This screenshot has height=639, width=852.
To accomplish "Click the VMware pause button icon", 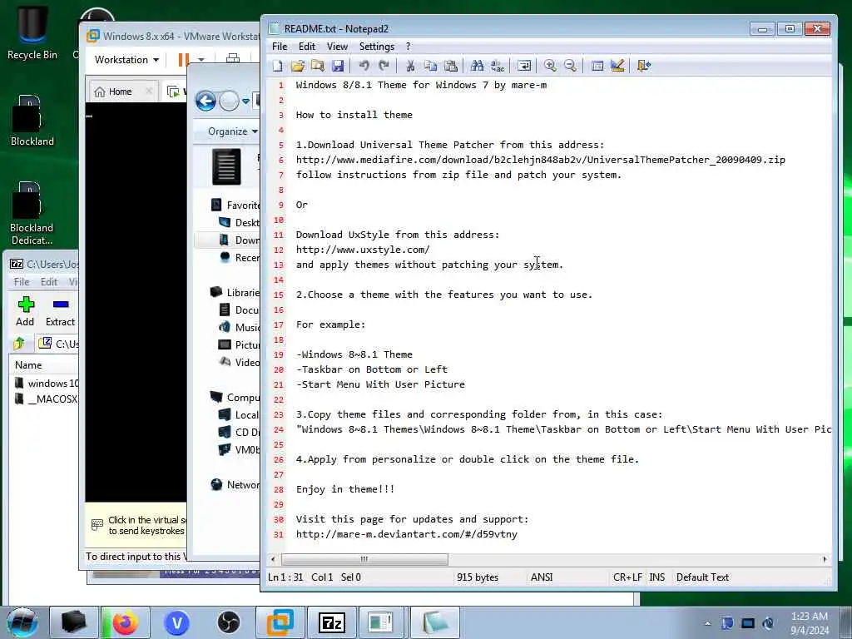I will (x=184, y=59).
